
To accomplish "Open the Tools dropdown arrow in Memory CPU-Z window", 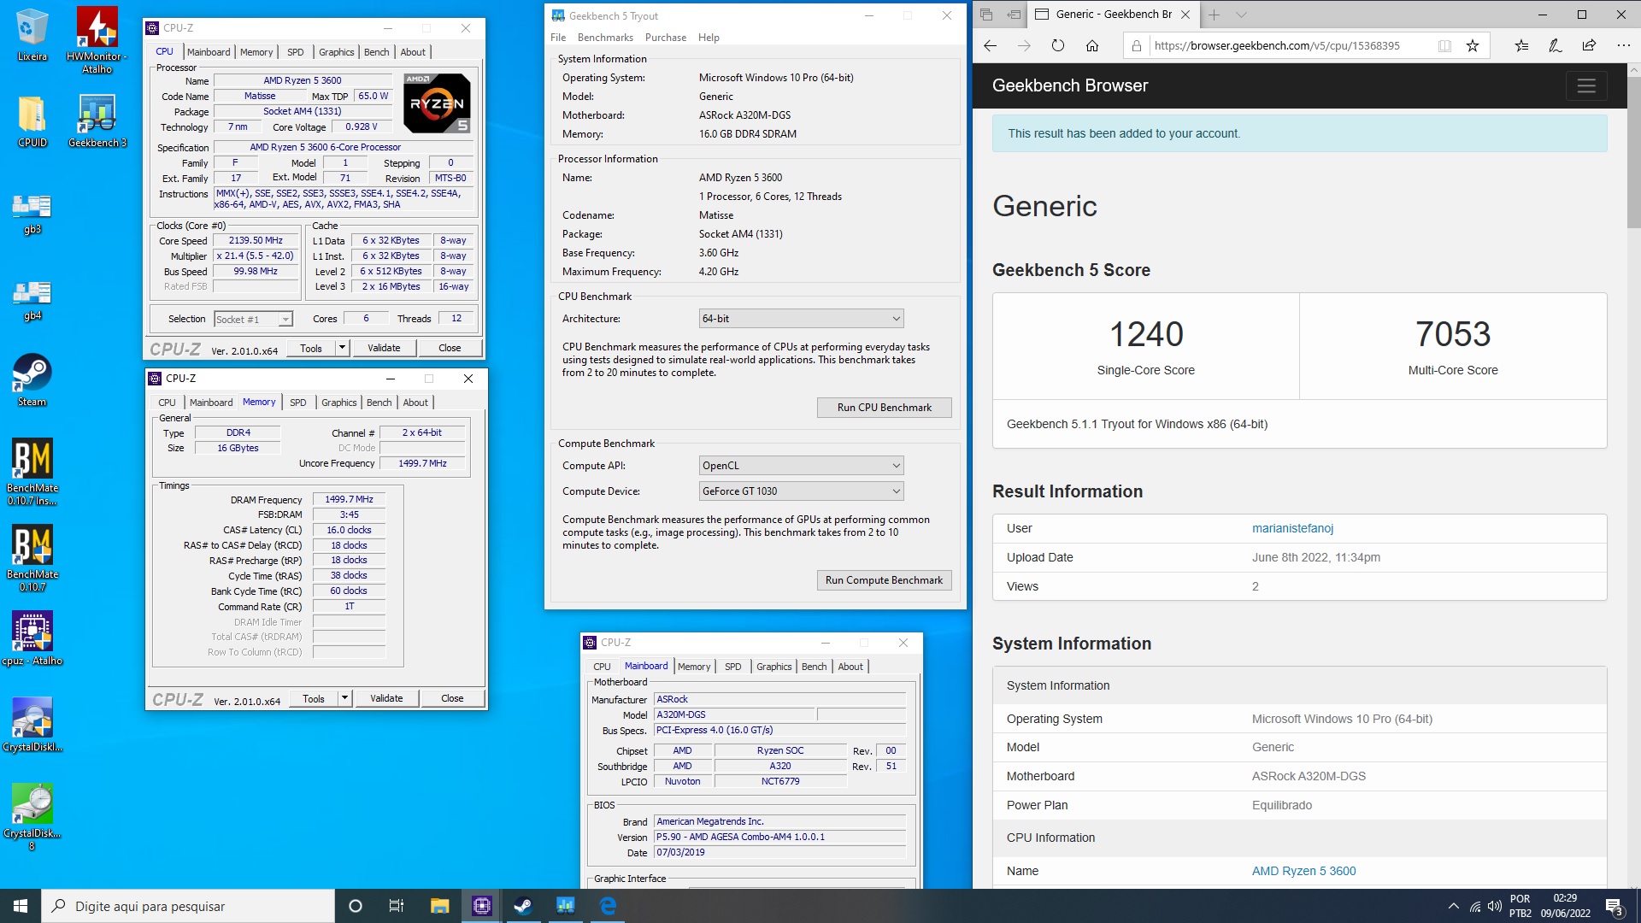I will pos(344,698).
